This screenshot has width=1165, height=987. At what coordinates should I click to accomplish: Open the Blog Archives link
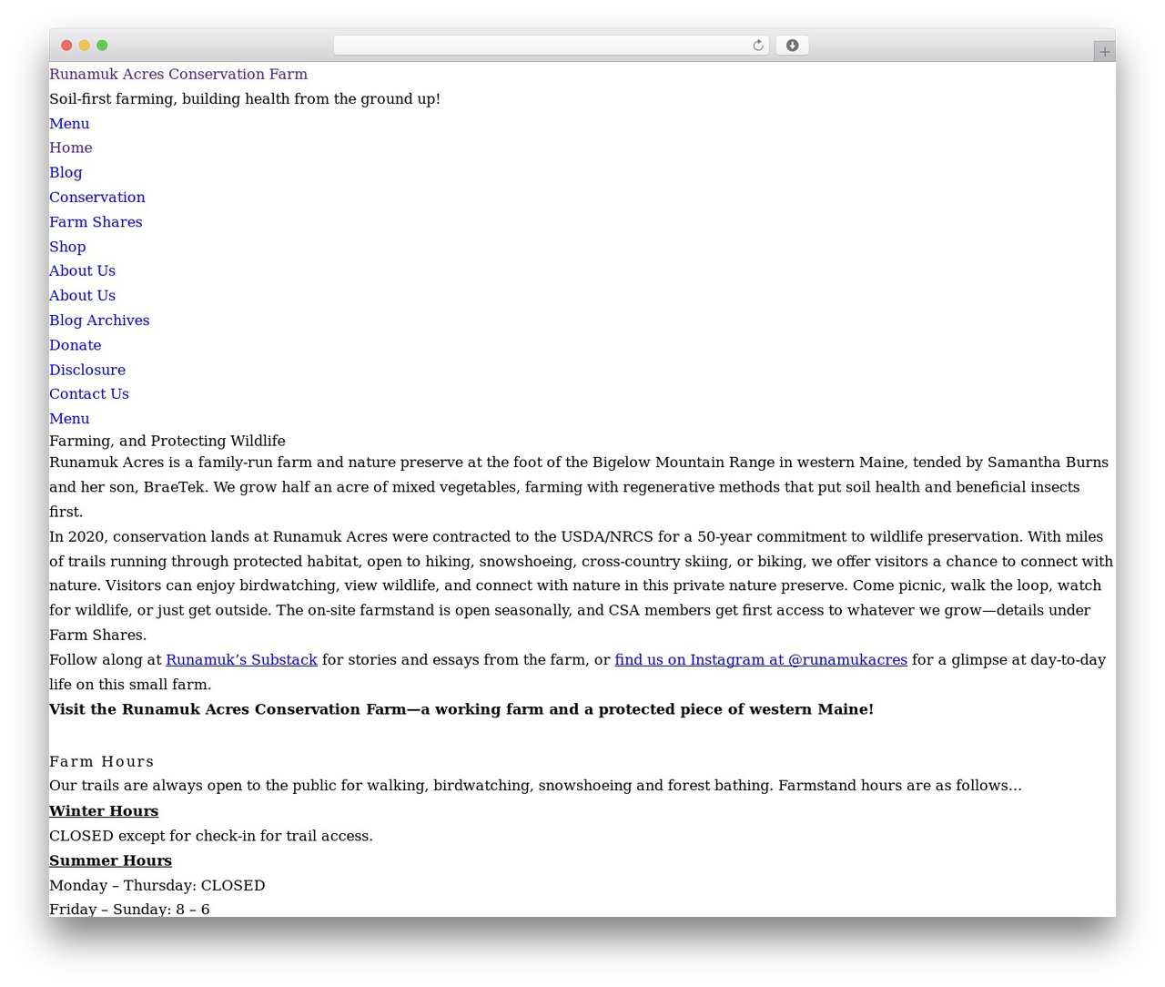click(99, 321)
